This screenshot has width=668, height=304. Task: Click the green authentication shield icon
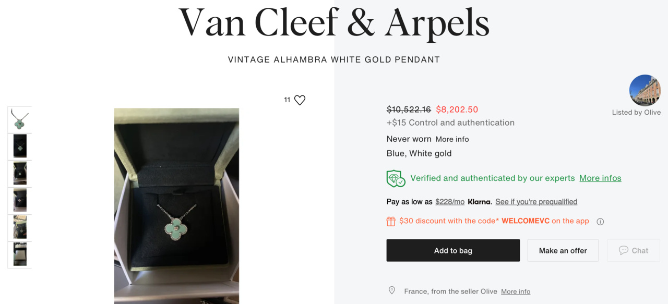coord(396,179)
